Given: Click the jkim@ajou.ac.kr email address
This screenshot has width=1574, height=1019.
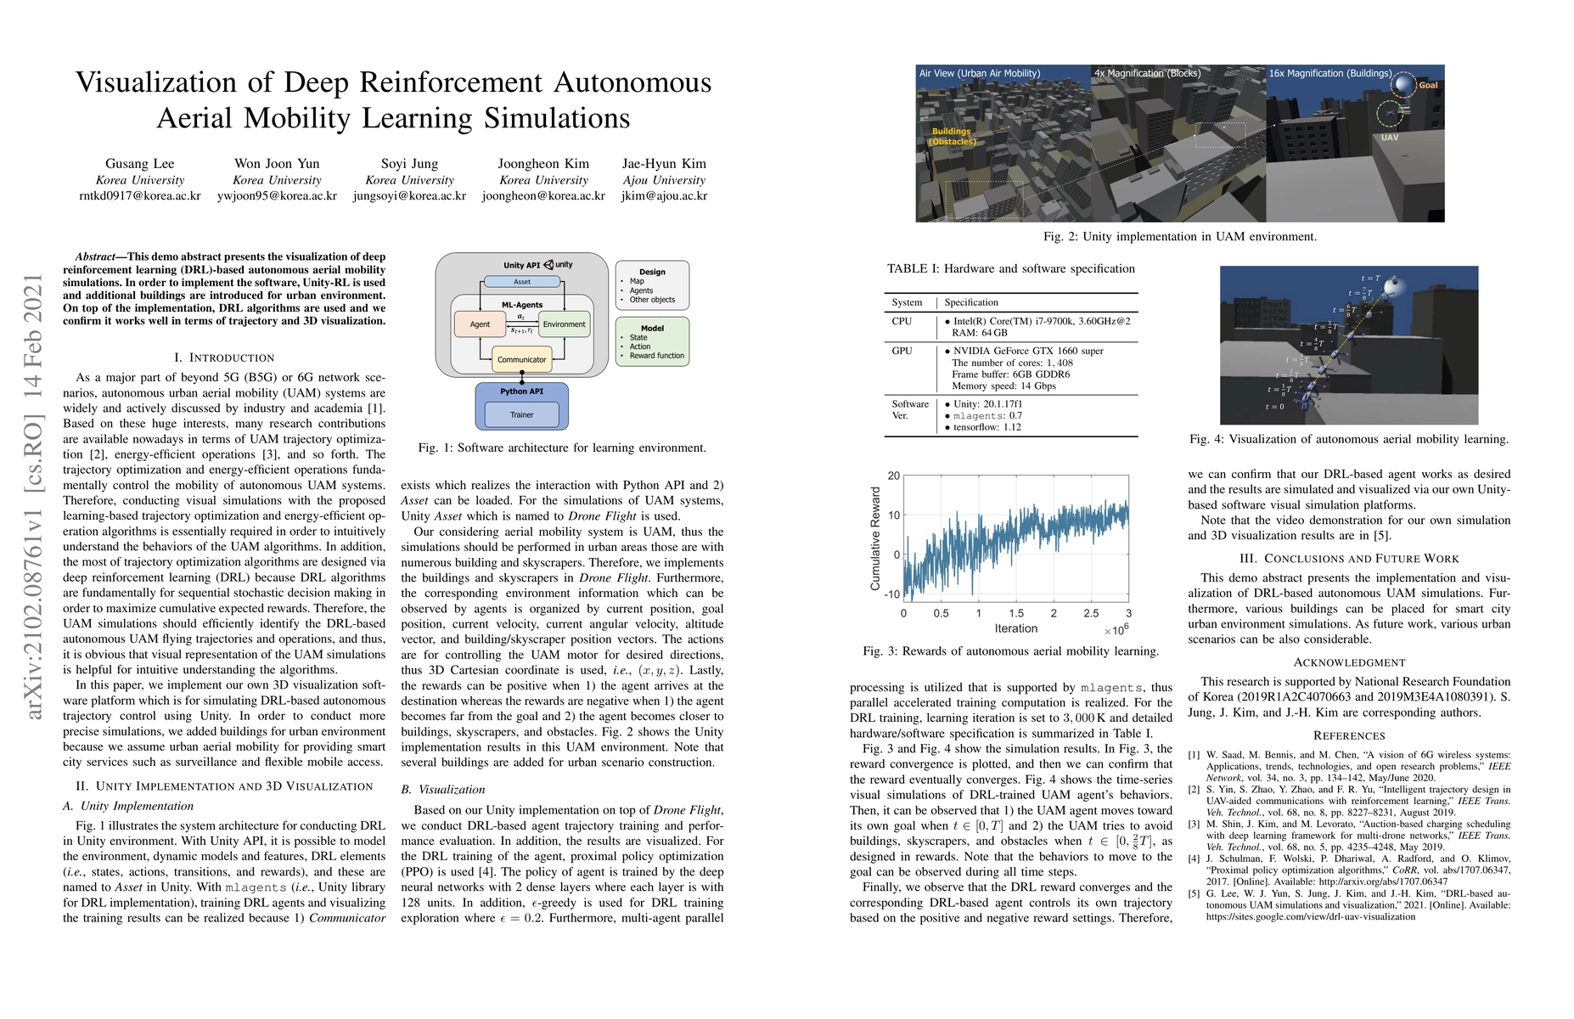Looking at the screenshot, I should coord(664,196).
